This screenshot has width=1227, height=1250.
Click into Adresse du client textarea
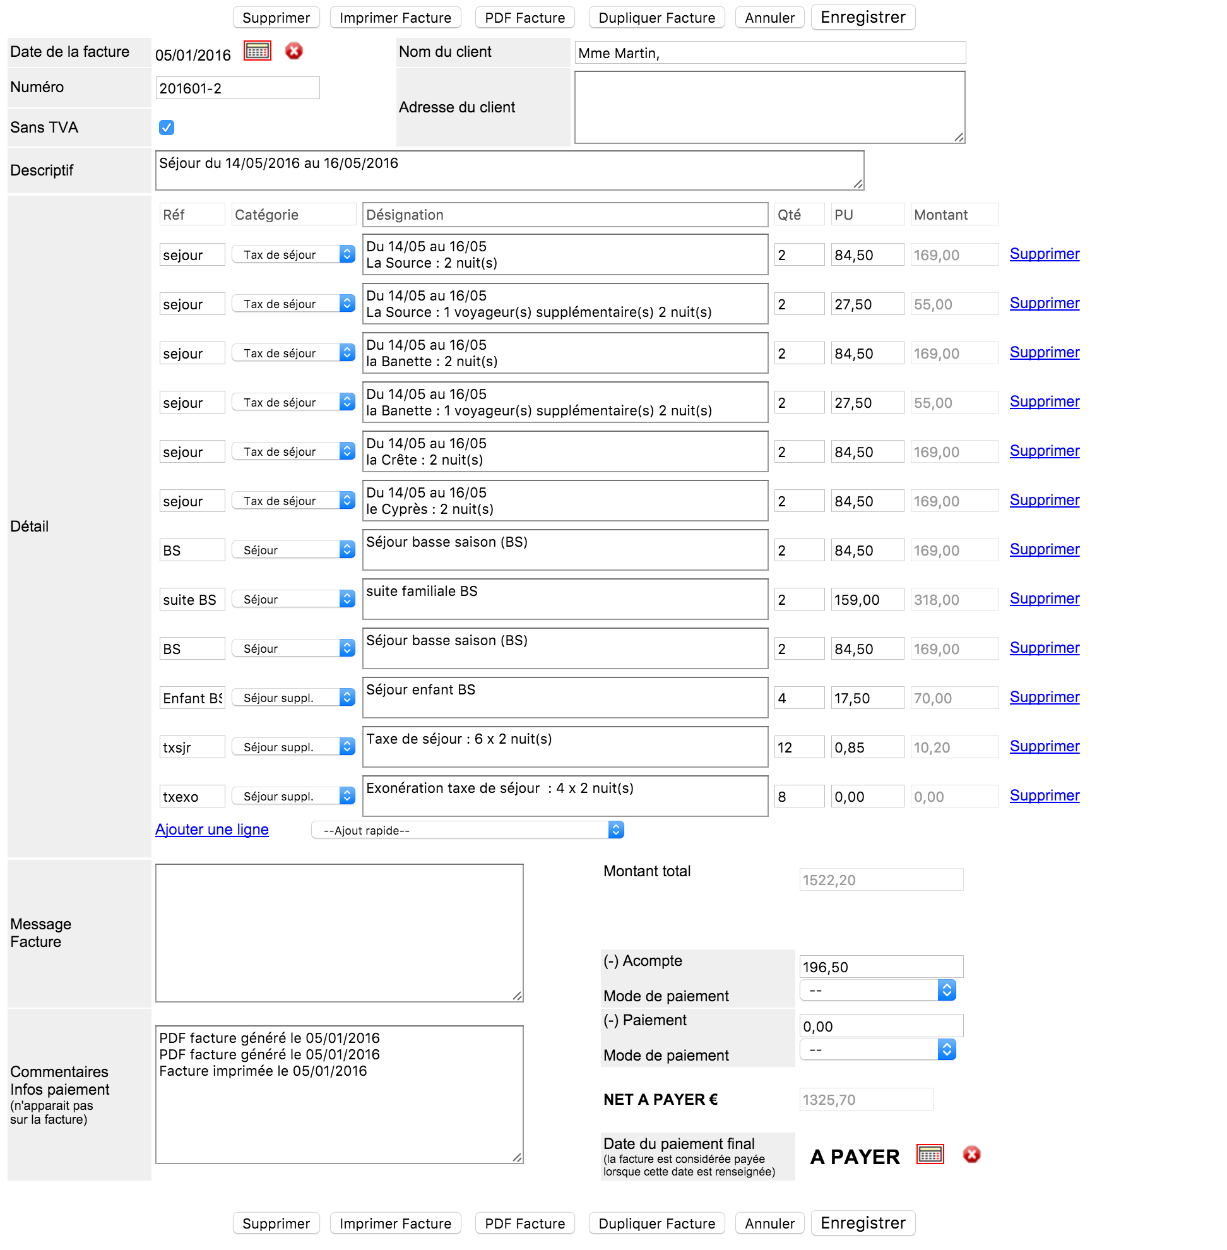coord(769,107)
